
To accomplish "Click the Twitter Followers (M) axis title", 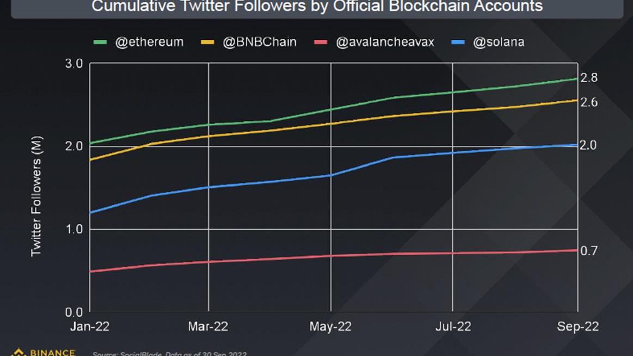I will coord(36,196).
